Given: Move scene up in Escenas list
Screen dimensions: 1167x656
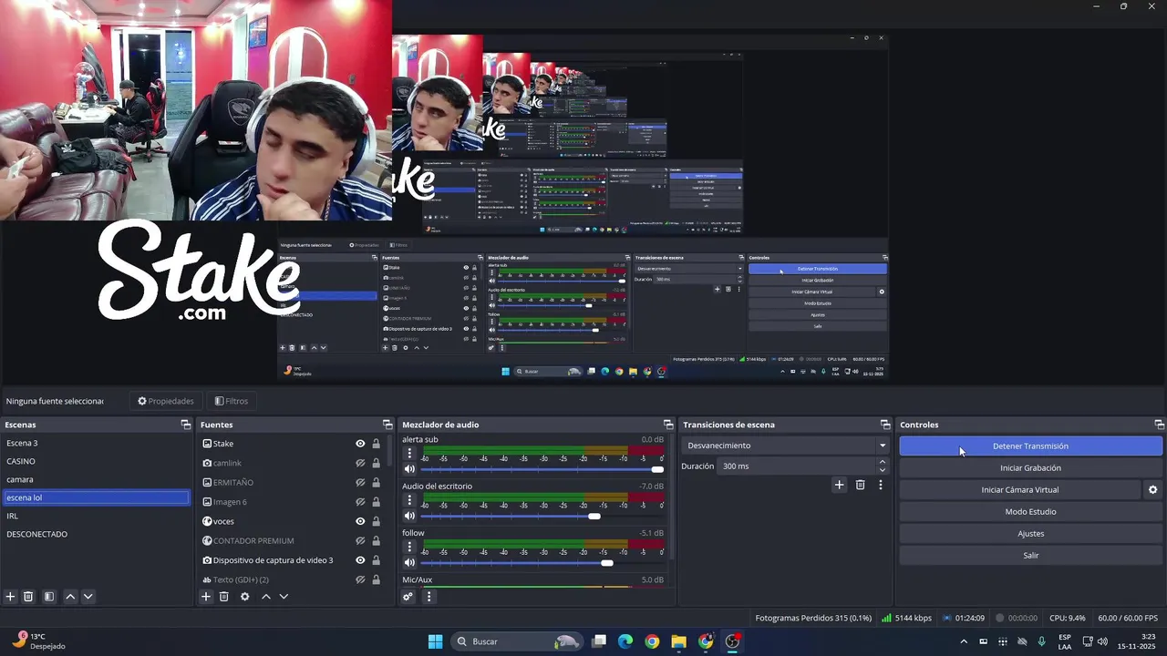Looking at the screenshot, I should tap(70, 597).
